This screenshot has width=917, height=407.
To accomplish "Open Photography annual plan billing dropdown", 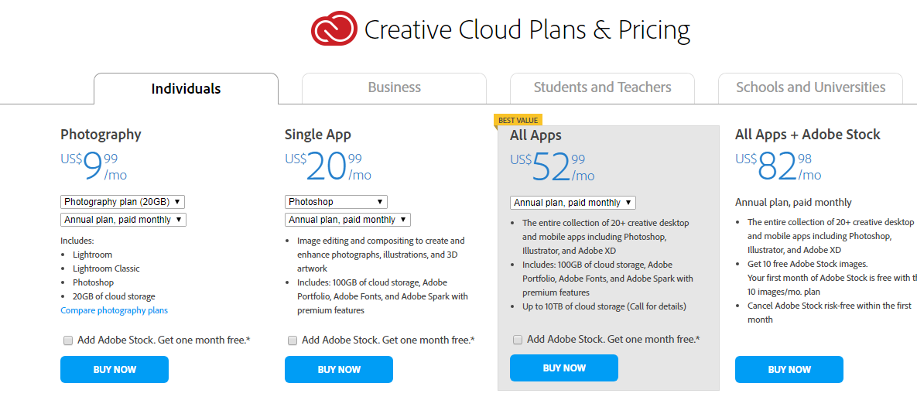I will pos(123,220).
